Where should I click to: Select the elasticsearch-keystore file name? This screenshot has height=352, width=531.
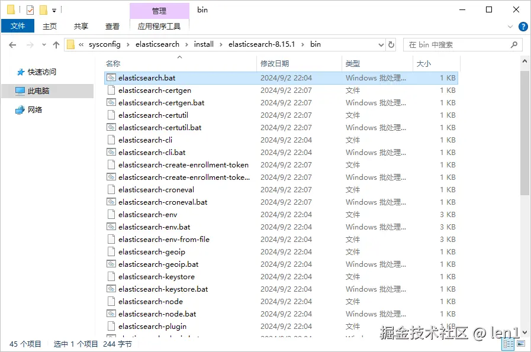[156, 276]
